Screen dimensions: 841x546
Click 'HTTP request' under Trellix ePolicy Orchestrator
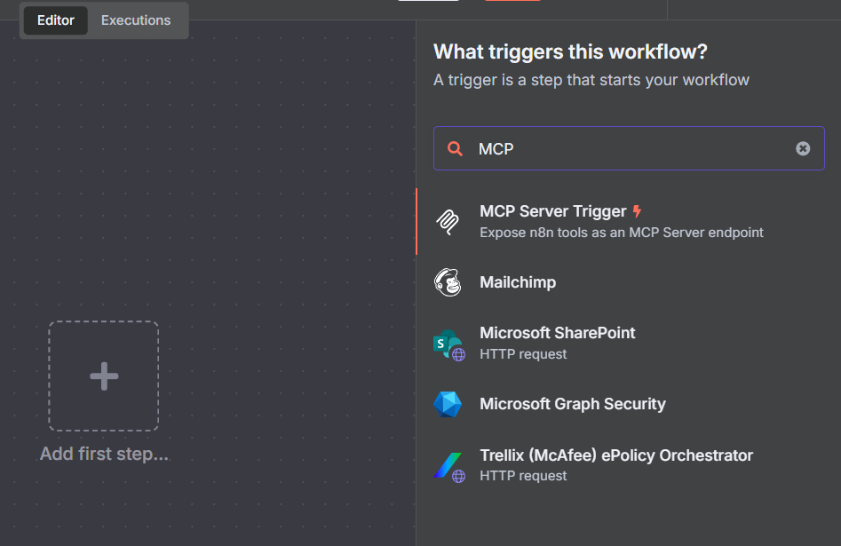click(x=523, y=476)
